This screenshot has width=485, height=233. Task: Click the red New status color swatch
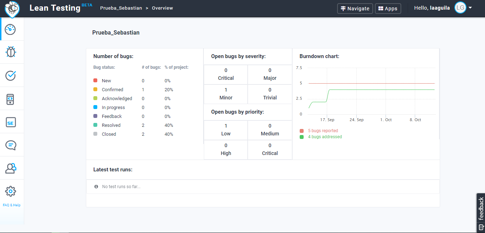coord(95,81)
